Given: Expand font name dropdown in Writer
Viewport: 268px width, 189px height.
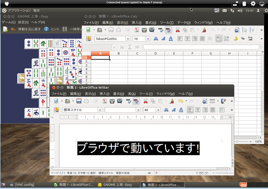Looking at the screenshot, I should (x=138, y=110).
